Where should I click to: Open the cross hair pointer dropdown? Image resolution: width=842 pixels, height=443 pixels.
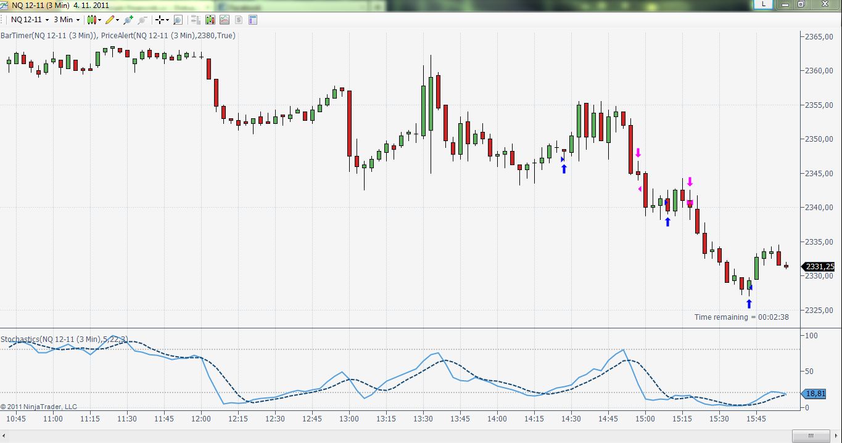[x=162, y=20]
